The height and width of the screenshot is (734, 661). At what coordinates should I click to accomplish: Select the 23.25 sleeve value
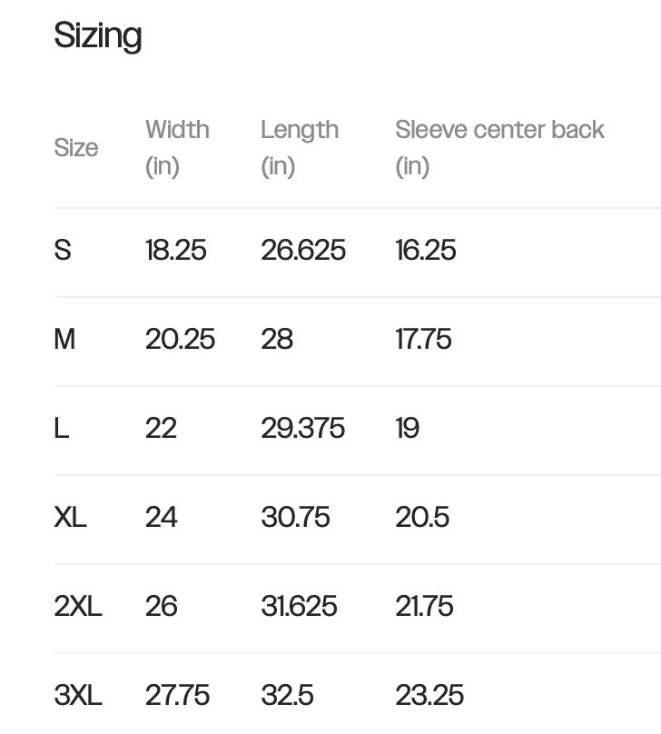(x=429, y=695)
